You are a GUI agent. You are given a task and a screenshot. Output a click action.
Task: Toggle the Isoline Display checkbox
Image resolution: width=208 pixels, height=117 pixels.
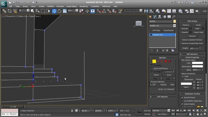point(182,104)
